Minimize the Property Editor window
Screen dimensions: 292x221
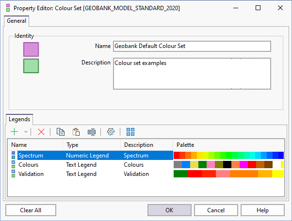tap(236, 8)
